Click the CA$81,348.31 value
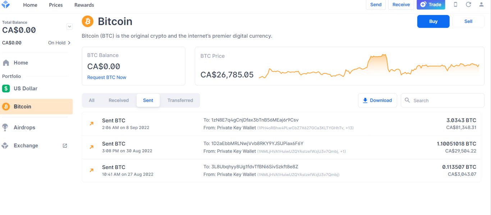The width and height of the screenshot is (491, 215). click(461, 128)
